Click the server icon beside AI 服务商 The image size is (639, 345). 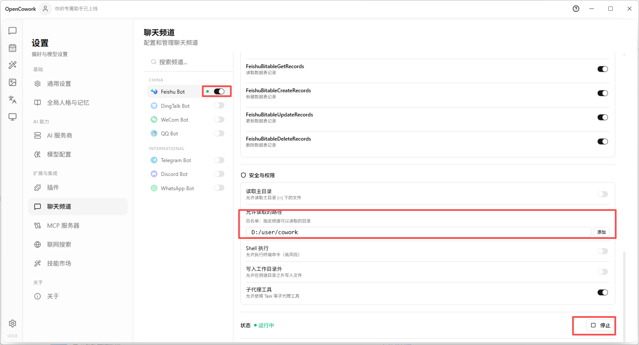pos(38,135)
